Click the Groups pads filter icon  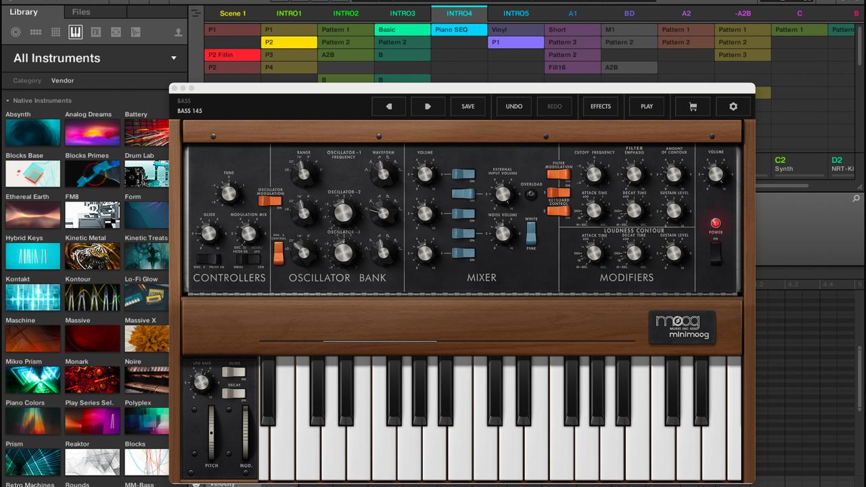point(35,32)
